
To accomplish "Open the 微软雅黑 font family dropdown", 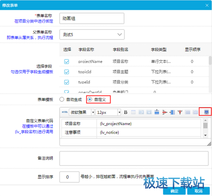I will (82, 112).
